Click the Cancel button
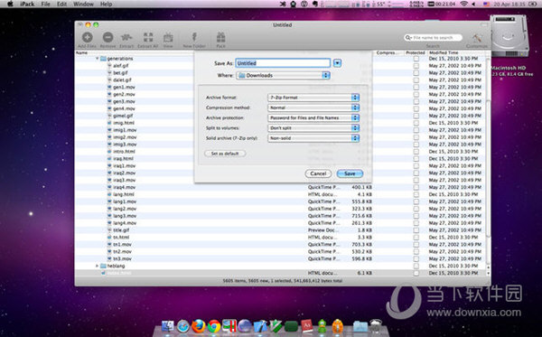Screen dimensions: 542x337 tap(318, 173)
